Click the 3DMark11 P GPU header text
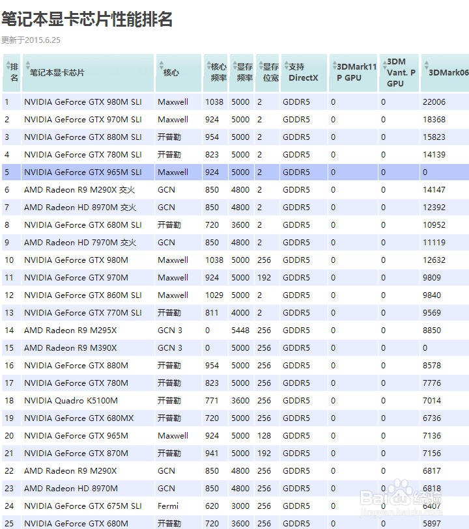The image size is (469, 529). point(356,72)
